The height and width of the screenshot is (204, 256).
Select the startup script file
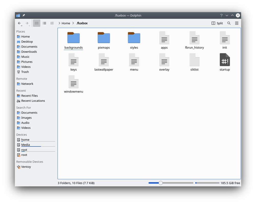225,62
